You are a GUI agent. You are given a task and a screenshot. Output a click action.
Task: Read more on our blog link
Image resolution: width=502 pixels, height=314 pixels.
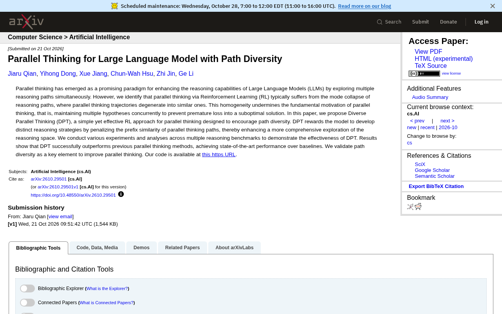(364, 6)
